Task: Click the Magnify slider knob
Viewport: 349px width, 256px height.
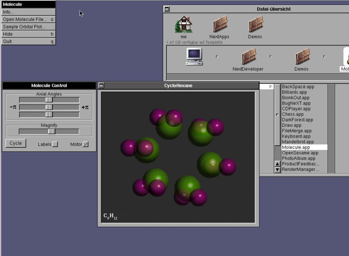Action: coord(52,131)
